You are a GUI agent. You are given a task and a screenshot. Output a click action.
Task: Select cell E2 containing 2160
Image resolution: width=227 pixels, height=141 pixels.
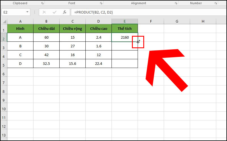coord(125,37)
